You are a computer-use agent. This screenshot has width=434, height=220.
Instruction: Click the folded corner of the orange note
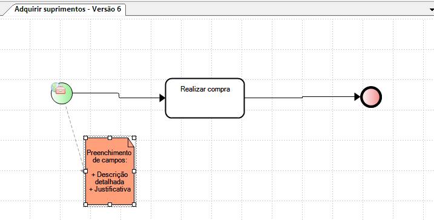click(x=131, y=142)
